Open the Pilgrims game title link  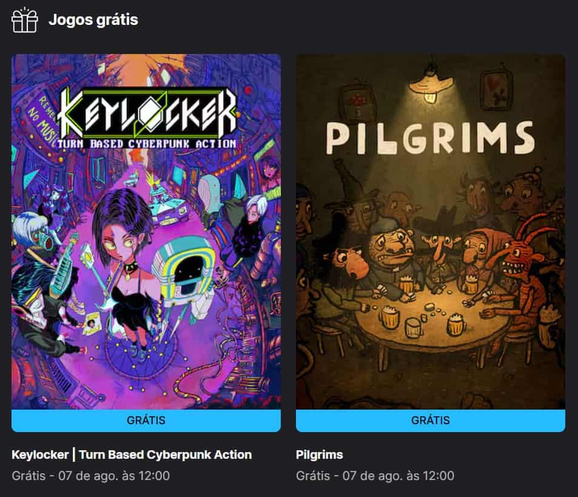(319, 455)
